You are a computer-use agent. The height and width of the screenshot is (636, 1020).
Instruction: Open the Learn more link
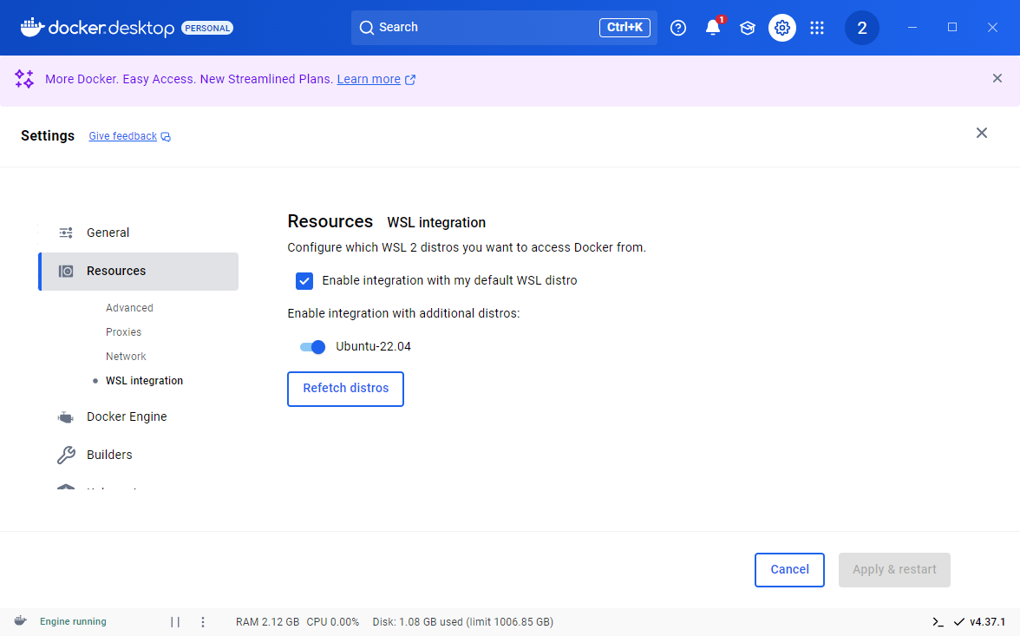click(368, 80)
